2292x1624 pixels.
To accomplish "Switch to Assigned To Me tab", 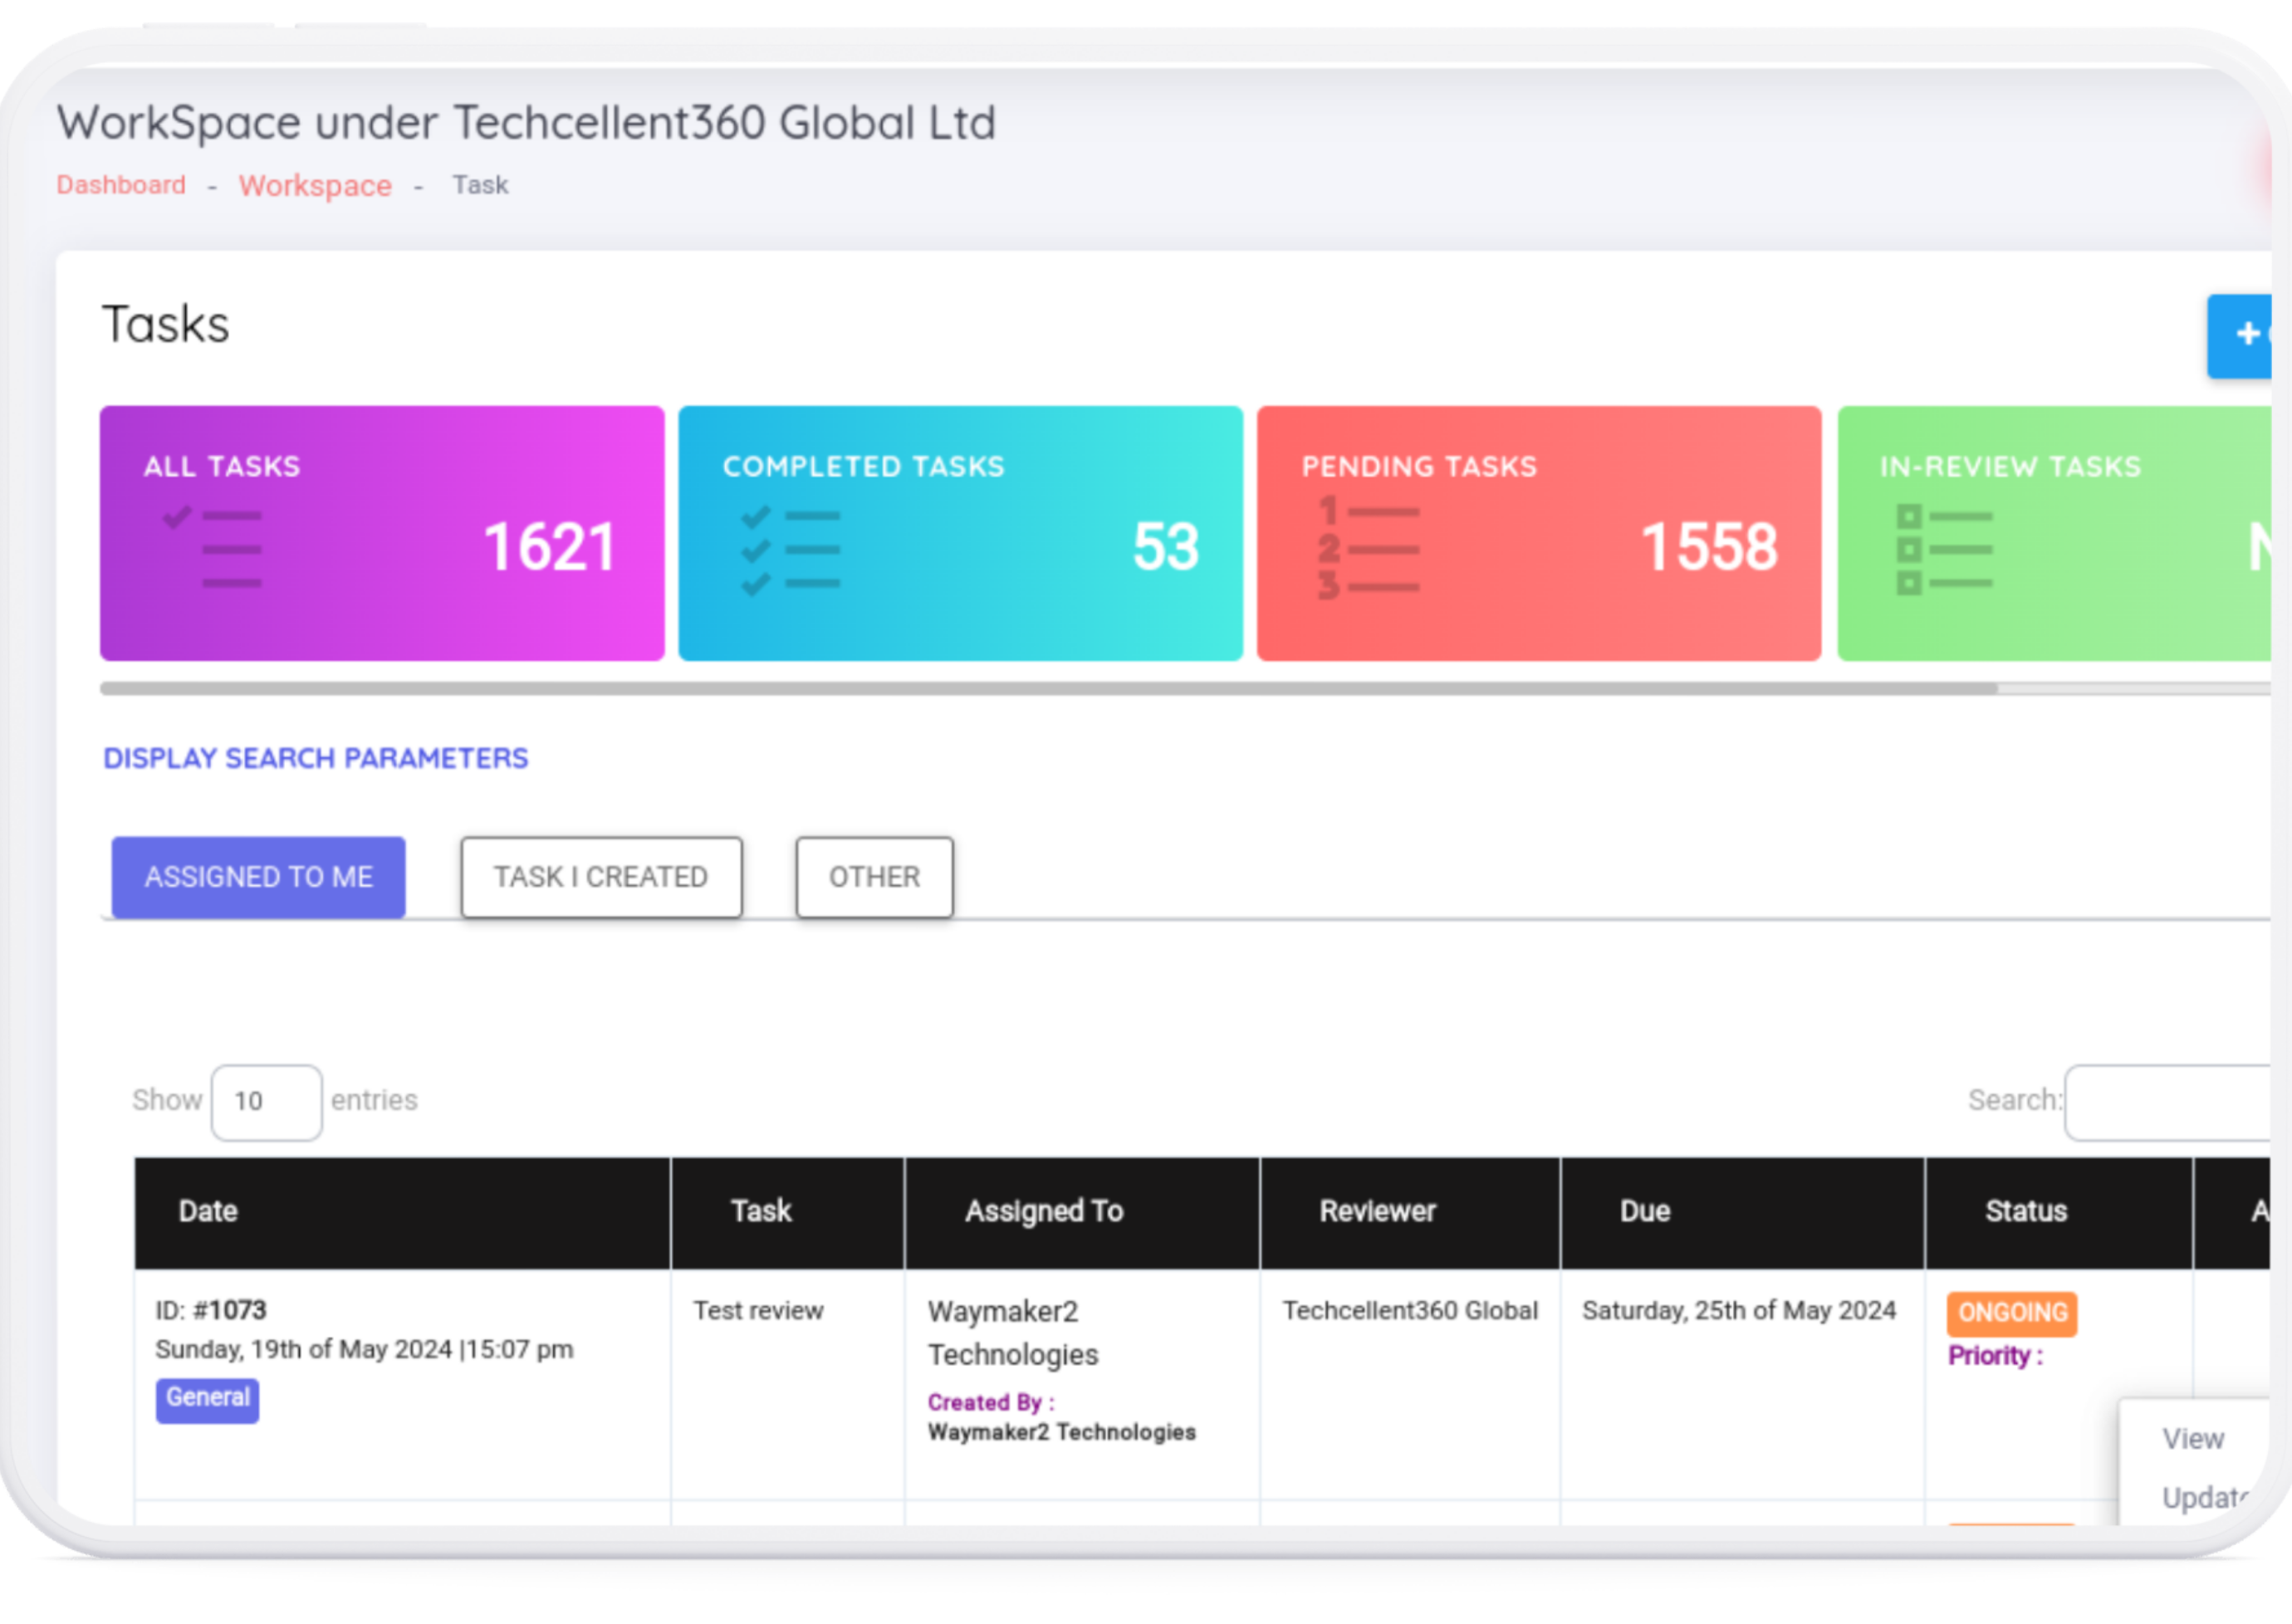I will pos(258,877).
